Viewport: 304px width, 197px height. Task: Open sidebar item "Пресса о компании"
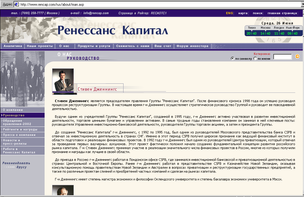[x=23, y=135]
